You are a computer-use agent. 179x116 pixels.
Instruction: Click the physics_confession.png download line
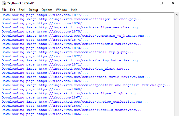75,102
